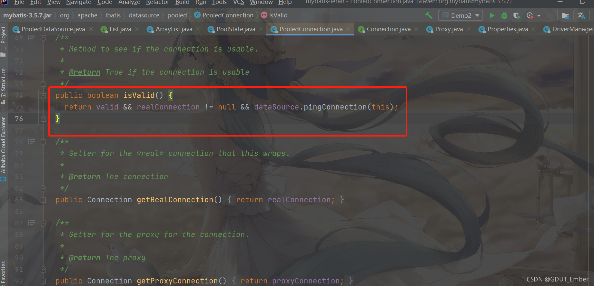Start debugging with the green bug icon
The width and height of the screenshot is (594, 286).
504,15
